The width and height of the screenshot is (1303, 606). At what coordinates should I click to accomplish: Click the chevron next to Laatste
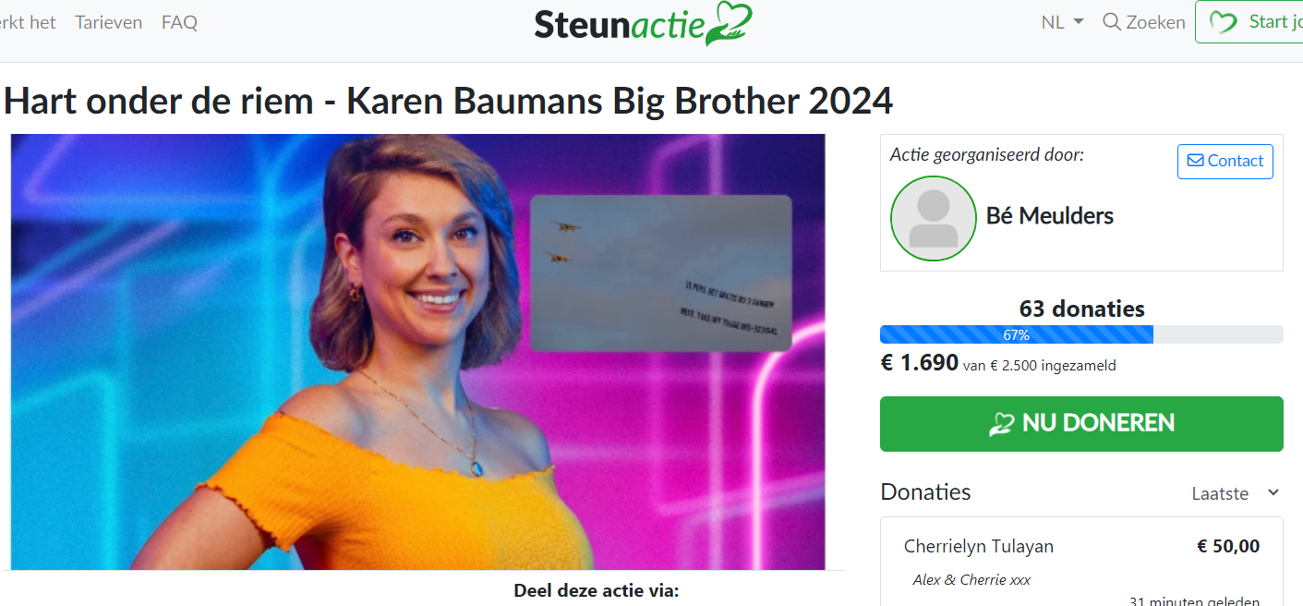1273,493
